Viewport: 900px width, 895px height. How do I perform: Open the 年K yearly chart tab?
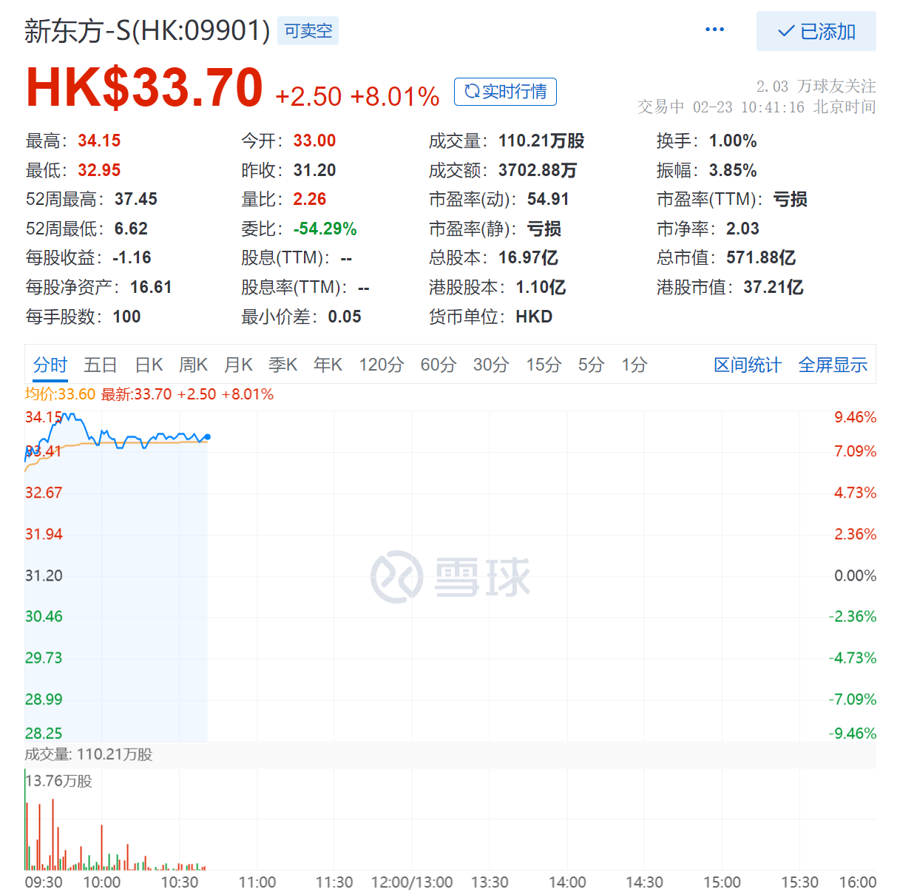click(x=328, y=365)
